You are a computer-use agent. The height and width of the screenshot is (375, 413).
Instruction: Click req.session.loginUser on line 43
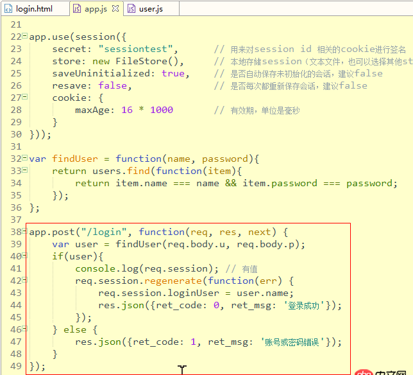(x=158, y=293)
